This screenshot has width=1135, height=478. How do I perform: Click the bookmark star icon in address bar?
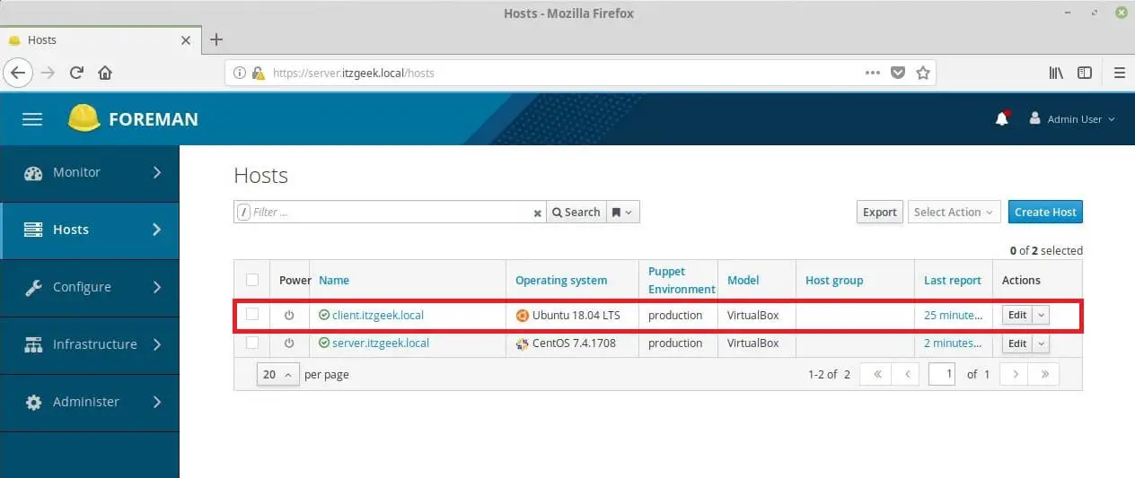click(922, 73)
